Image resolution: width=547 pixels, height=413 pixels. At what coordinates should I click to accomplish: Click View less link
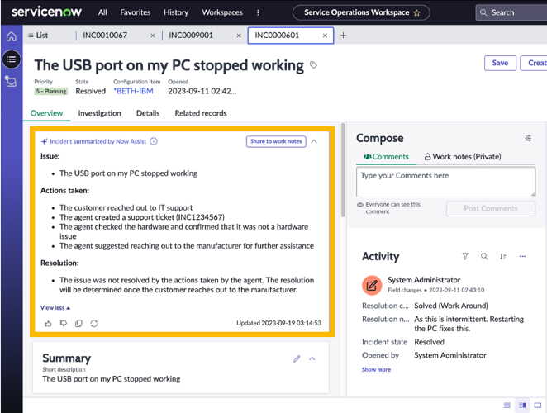[x=55, y=307]
